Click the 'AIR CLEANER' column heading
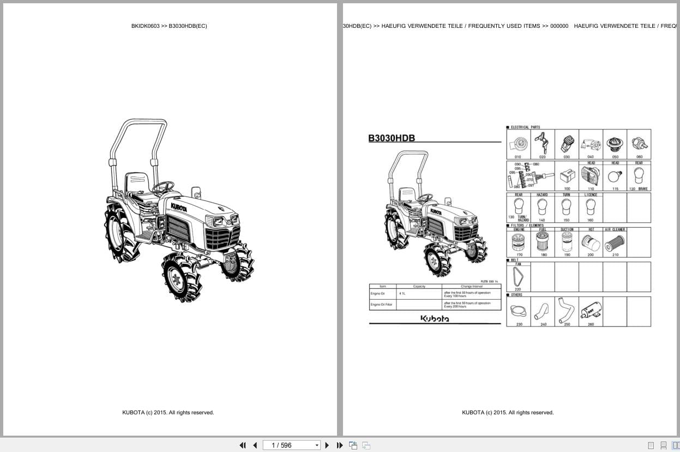The width and height of the screenshot is (680, 452). tap(615, 230)
